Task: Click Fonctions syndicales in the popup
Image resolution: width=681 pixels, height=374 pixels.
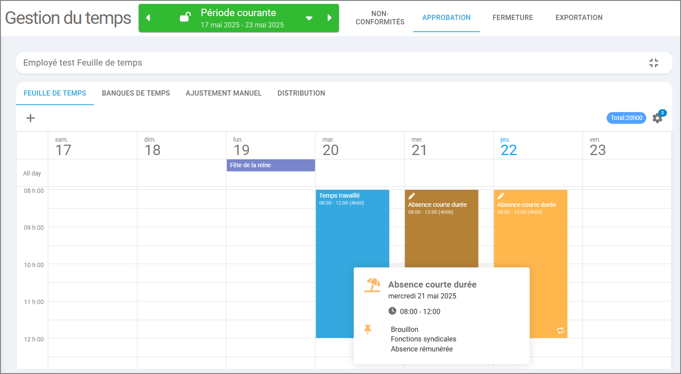Action: pos(424,339)
